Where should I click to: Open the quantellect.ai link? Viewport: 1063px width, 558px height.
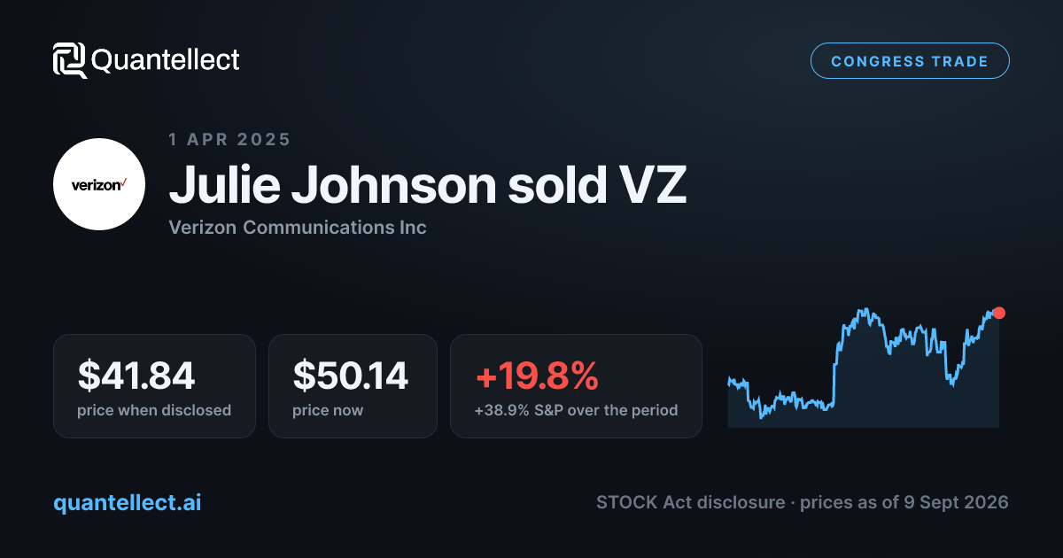coord(128,502)
